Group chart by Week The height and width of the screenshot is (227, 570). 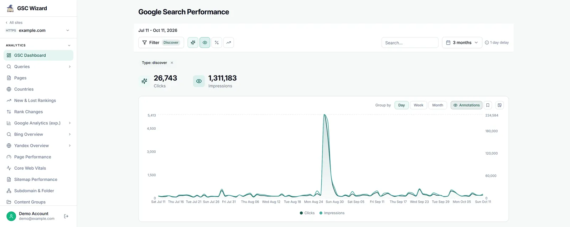[x=419, y=105]
